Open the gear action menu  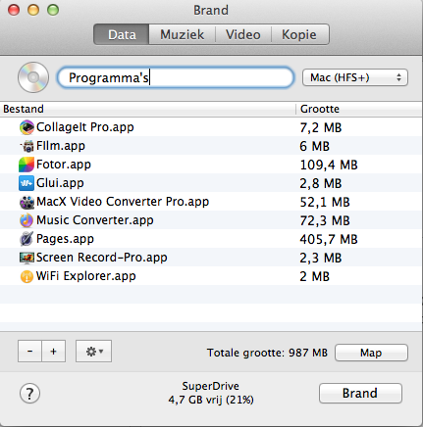pos(93,352)
